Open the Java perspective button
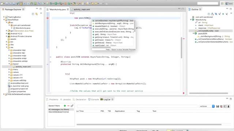 point(229,4)
